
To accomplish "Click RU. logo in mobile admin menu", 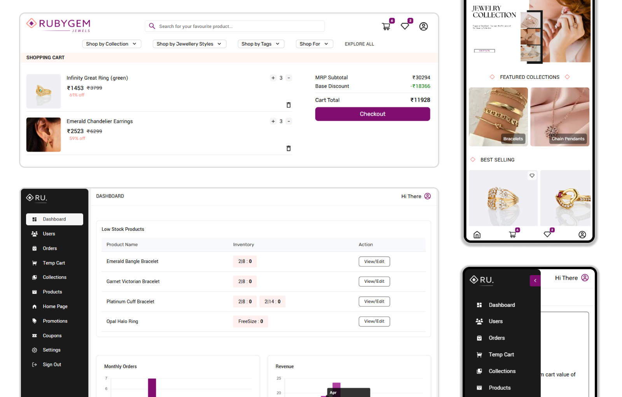I will click(482, 280).
